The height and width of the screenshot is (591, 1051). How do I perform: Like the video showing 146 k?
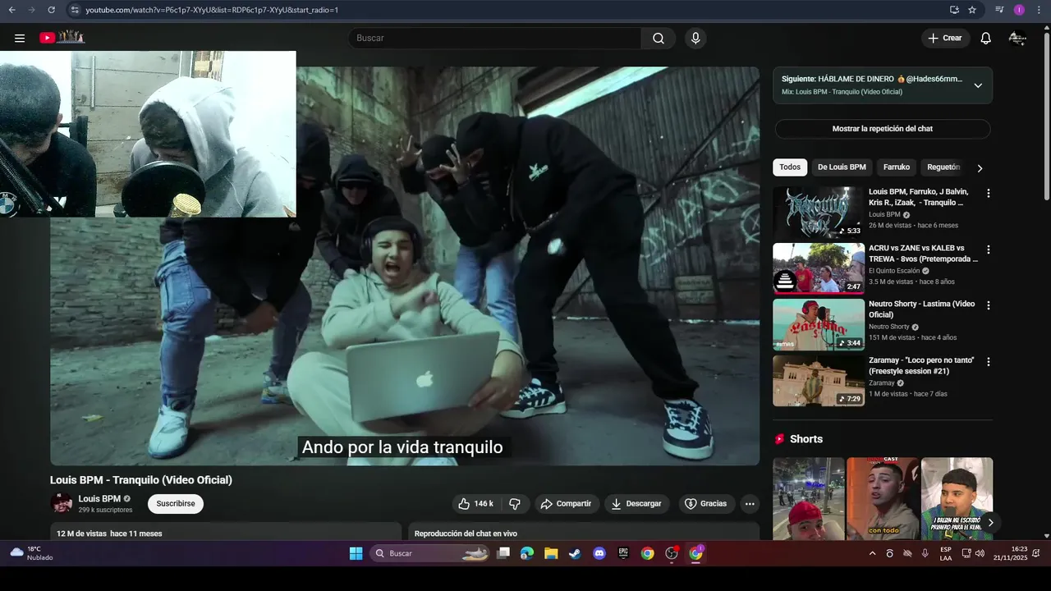475,503
